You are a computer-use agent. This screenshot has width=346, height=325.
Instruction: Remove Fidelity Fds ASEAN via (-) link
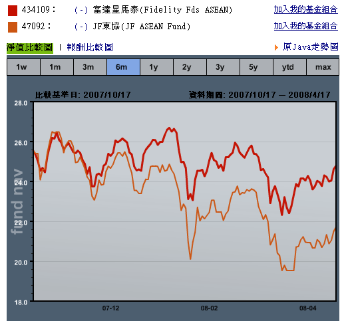[x=81, y=10]
